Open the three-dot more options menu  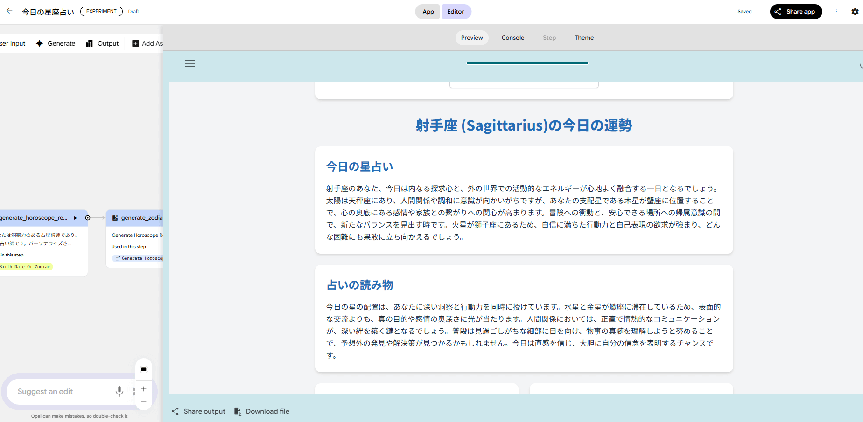pyautogui.click(x=836, y=12)
